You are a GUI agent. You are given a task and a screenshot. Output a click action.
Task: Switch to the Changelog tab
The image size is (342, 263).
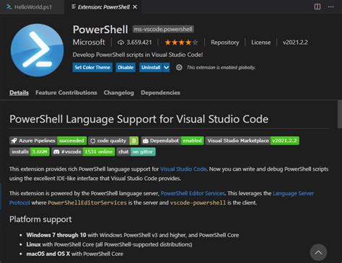tap(119, 93)
